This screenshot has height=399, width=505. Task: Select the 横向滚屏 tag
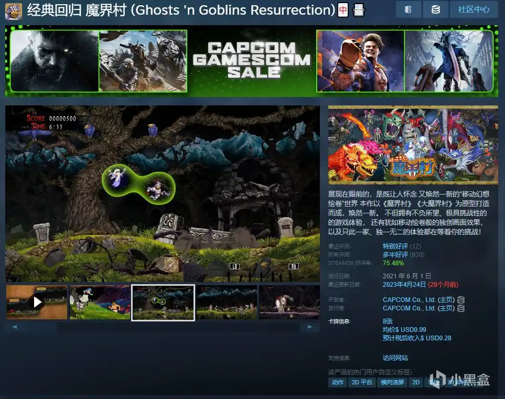click(392, 382)
